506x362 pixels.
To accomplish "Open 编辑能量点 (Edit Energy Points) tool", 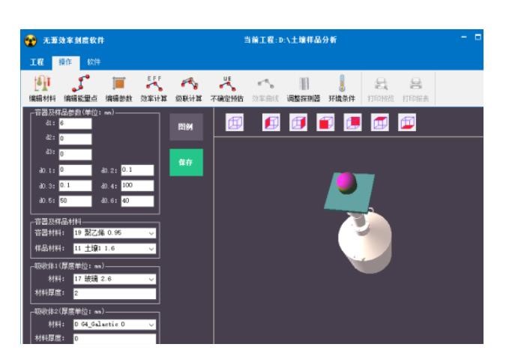I will pos(77,87).
